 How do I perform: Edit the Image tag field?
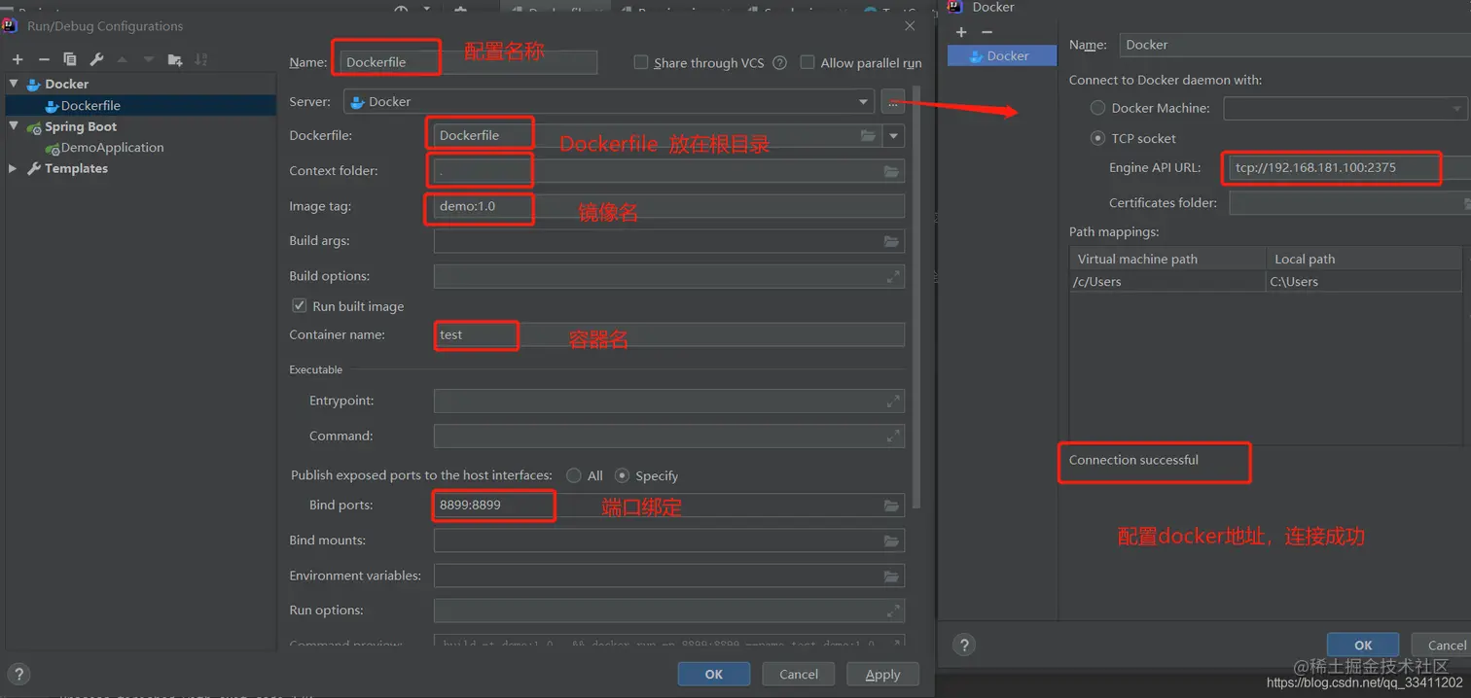point(669,206)
